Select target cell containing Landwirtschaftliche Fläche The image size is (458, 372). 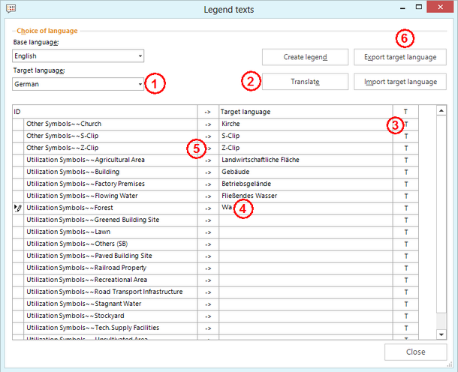click(x=306, y=160)
